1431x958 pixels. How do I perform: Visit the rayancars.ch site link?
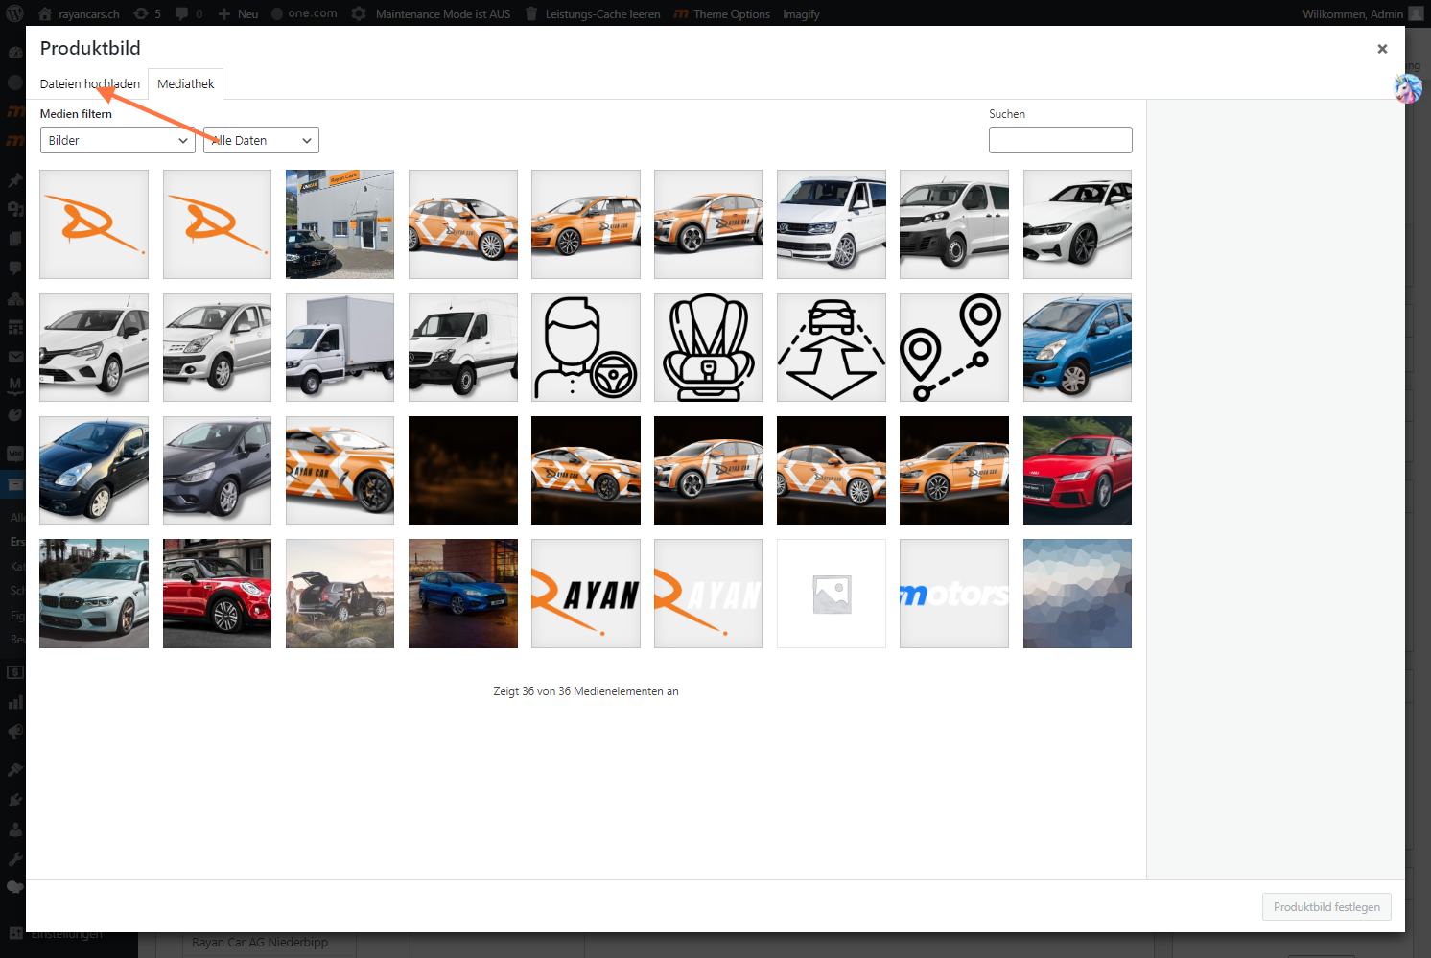80,13
